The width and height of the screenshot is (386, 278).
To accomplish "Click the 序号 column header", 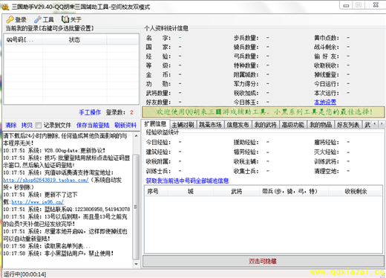I will click(x=156, y=191).
